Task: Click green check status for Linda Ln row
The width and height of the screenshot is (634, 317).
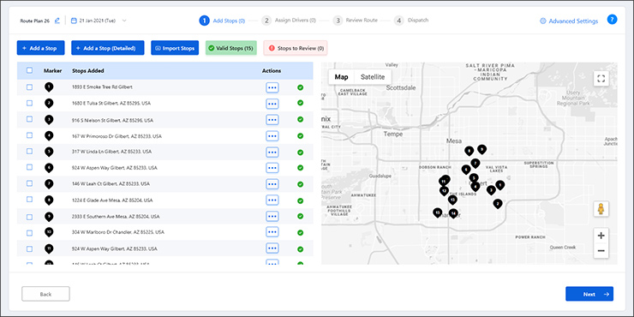Action: click(301, 152)
